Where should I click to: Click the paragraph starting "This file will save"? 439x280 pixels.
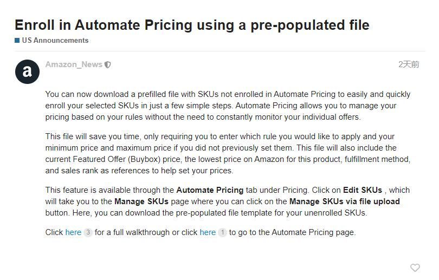228,153
